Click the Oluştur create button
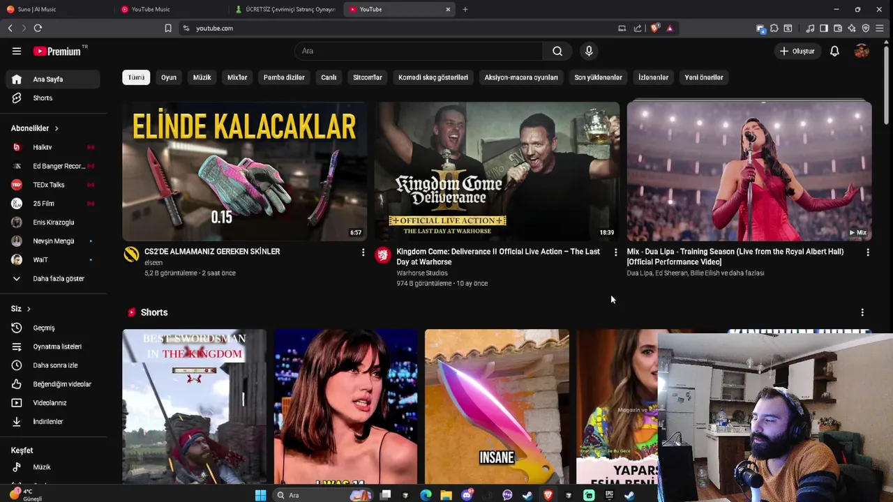Viewport: 893px width, 502px height. click(797, 51)
